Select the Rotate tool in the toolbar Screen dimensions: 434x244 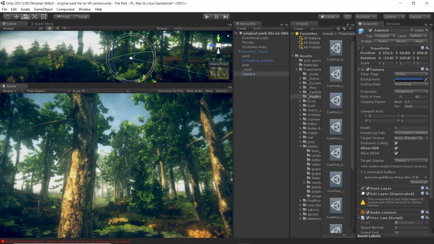[x=25, y=17]
